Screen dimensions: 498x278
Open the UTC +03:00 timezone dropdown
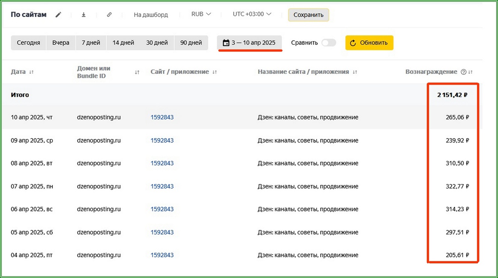(x=252, y=14)
